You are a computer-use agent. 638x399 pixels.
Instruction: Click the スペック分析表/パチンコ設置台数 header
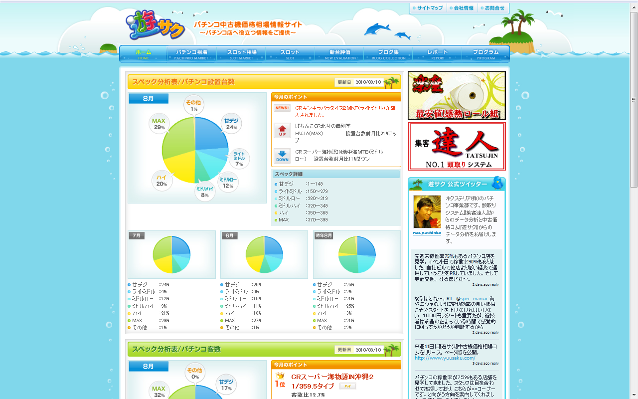point(264,82)
